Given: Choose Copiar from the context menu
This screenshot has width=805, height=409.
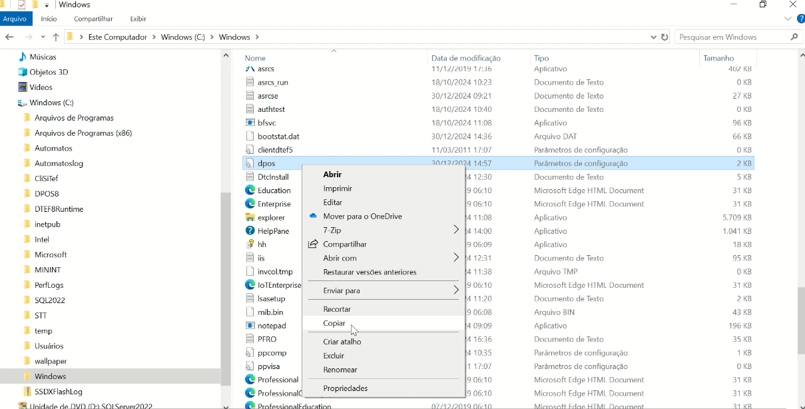Looking at the screenshot, I should click(x=334, y=324).
